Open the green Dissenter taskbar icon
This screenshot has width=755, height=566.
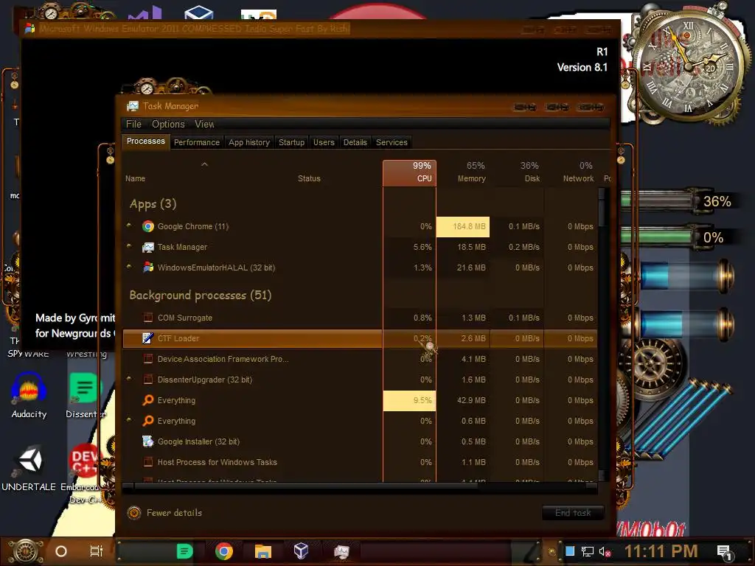click(184, 551)
